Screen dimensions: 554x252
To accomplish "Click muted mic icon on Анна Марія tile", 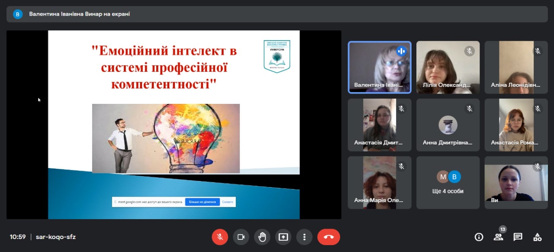I will pos(401,166).
